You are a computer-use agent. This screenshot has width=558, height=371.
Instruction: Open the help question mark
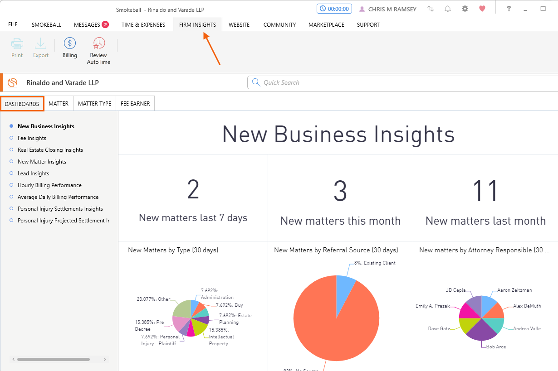point(509,9)
